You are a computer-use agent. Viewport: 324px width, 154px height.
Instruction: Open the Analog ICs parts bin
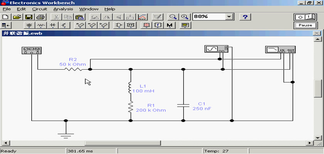point(79,25)
